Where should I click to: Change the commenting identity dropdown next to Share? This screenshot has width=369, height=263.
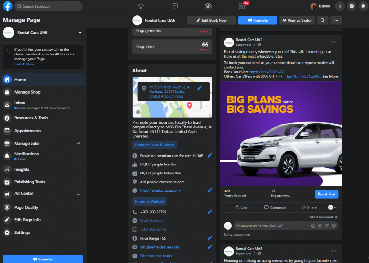(332, 207)
